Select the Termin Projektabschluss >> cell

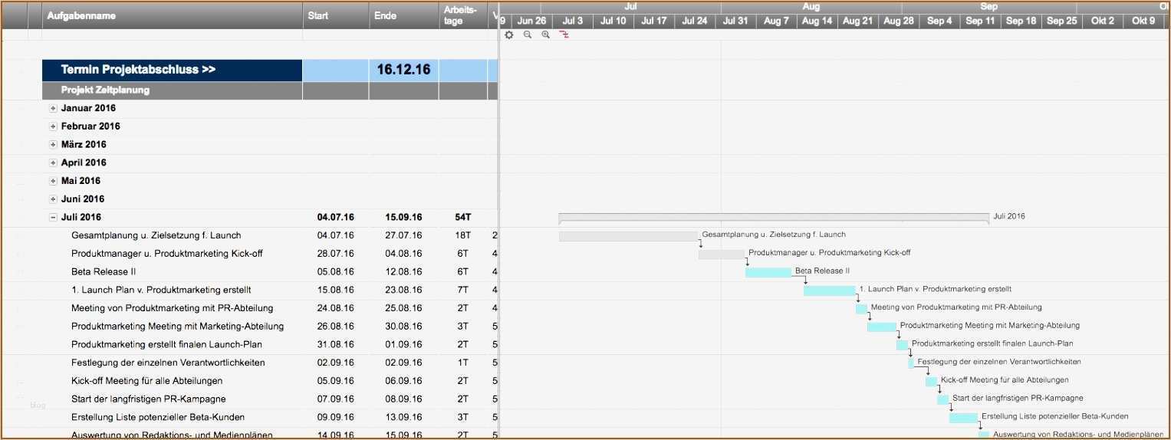point(172,70)
